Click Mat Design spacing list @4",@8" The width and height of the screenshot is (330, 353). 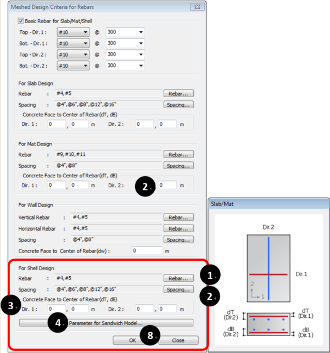click(108, 165)
